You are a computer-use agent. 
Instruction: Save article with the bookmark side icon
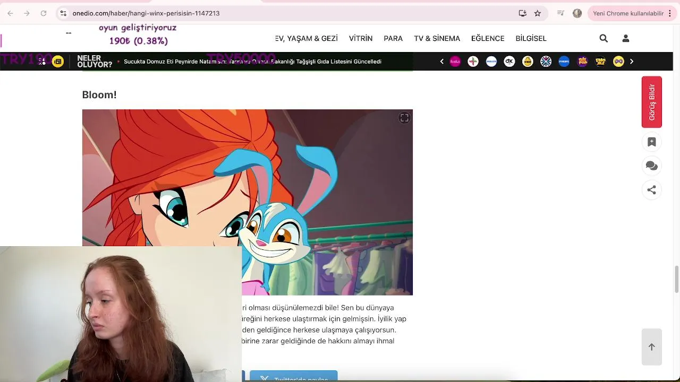652,142
